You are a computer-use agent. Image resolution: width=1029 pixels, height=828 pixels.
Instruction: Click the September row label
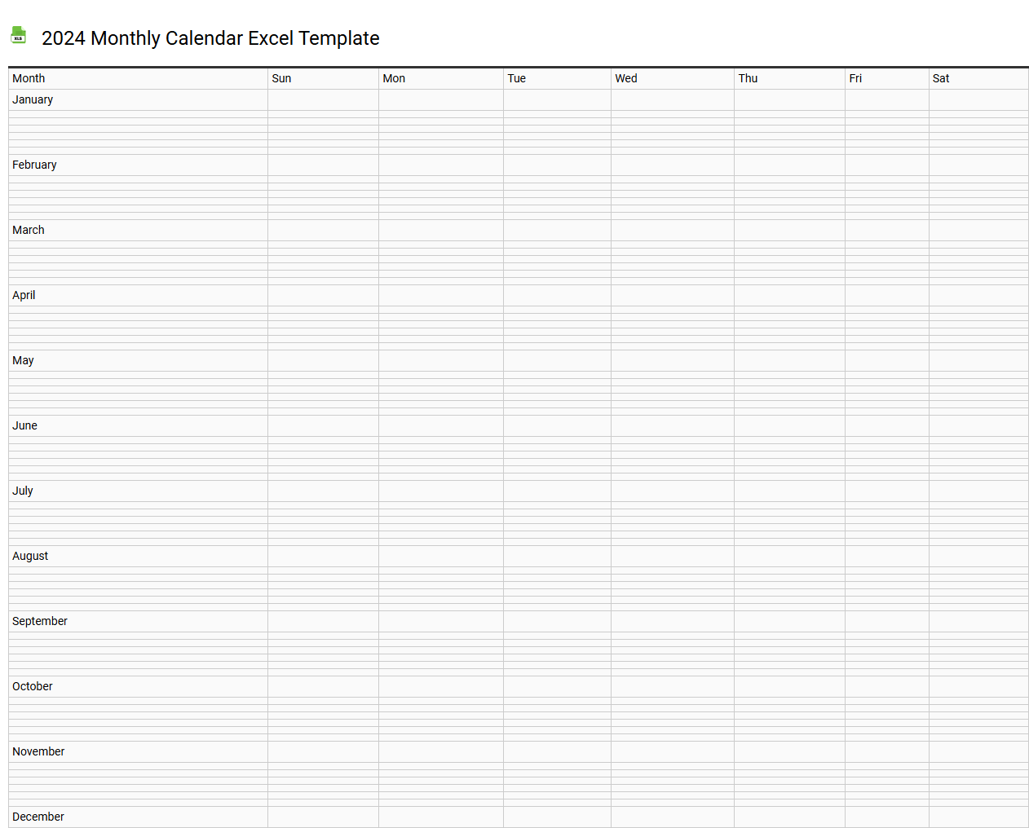(40, 621)
